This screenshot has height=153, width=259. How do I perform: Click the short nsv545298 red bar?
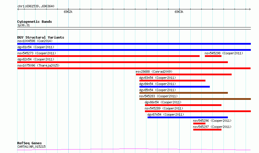(213, 56)
